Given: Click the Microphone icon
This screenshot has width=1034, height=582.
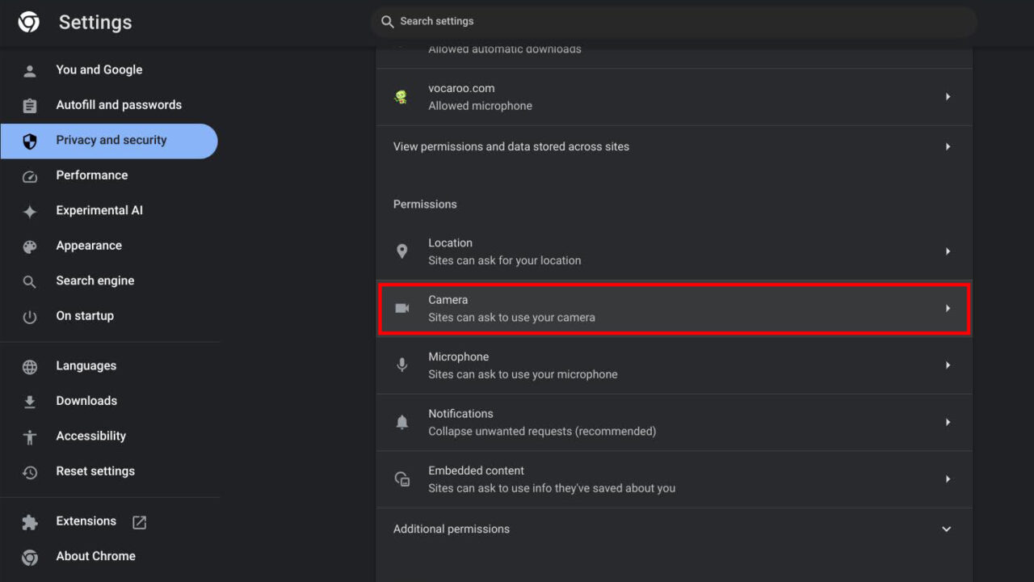Looking at the screenshot, I should [402, 365].
